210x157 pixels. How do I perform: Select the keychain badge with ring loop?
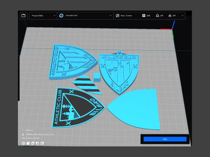point(119,73)
